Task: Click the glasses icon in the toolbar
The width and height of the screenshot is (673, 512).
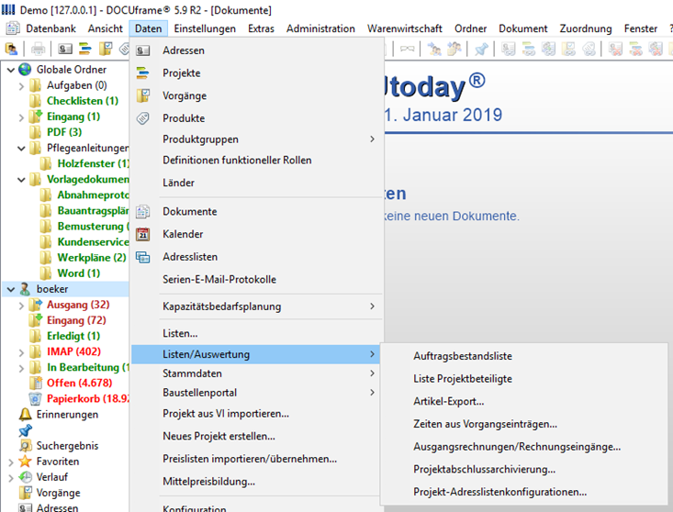Action: [x=407, y=49]
